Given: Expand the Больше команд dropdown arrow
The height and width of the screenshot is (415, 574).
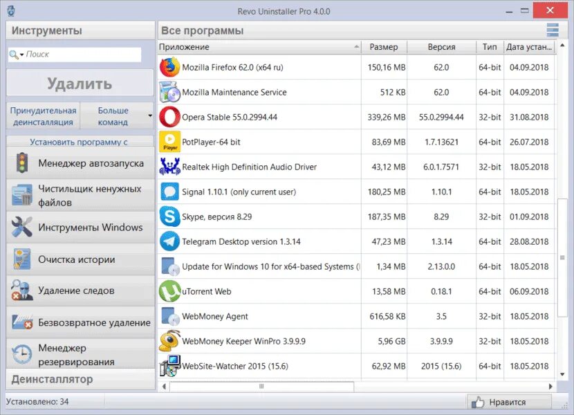Looking at the screenshot, I should point(150,116).
